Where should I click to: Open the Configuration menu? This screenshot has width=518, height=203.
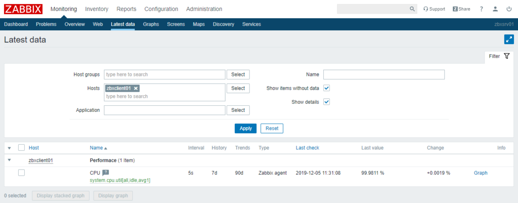tap(161, 9)
